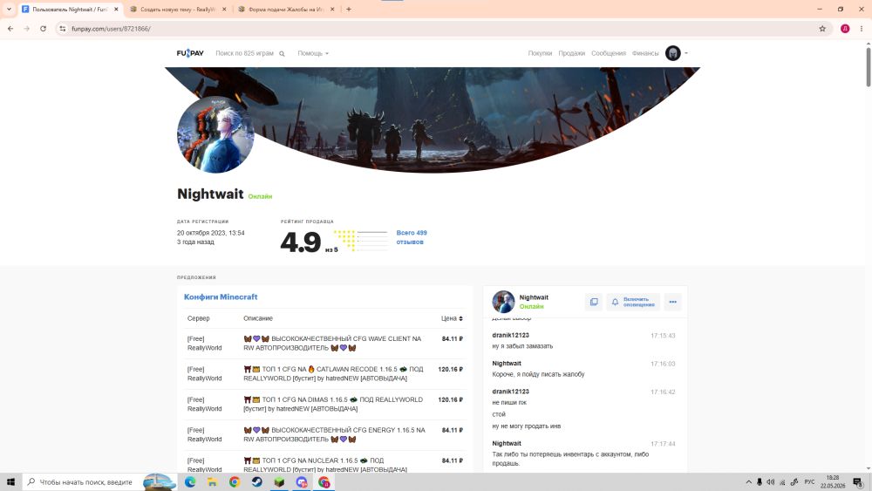
Task: Open the notification center icon
Action: click(x=858, y=482)
